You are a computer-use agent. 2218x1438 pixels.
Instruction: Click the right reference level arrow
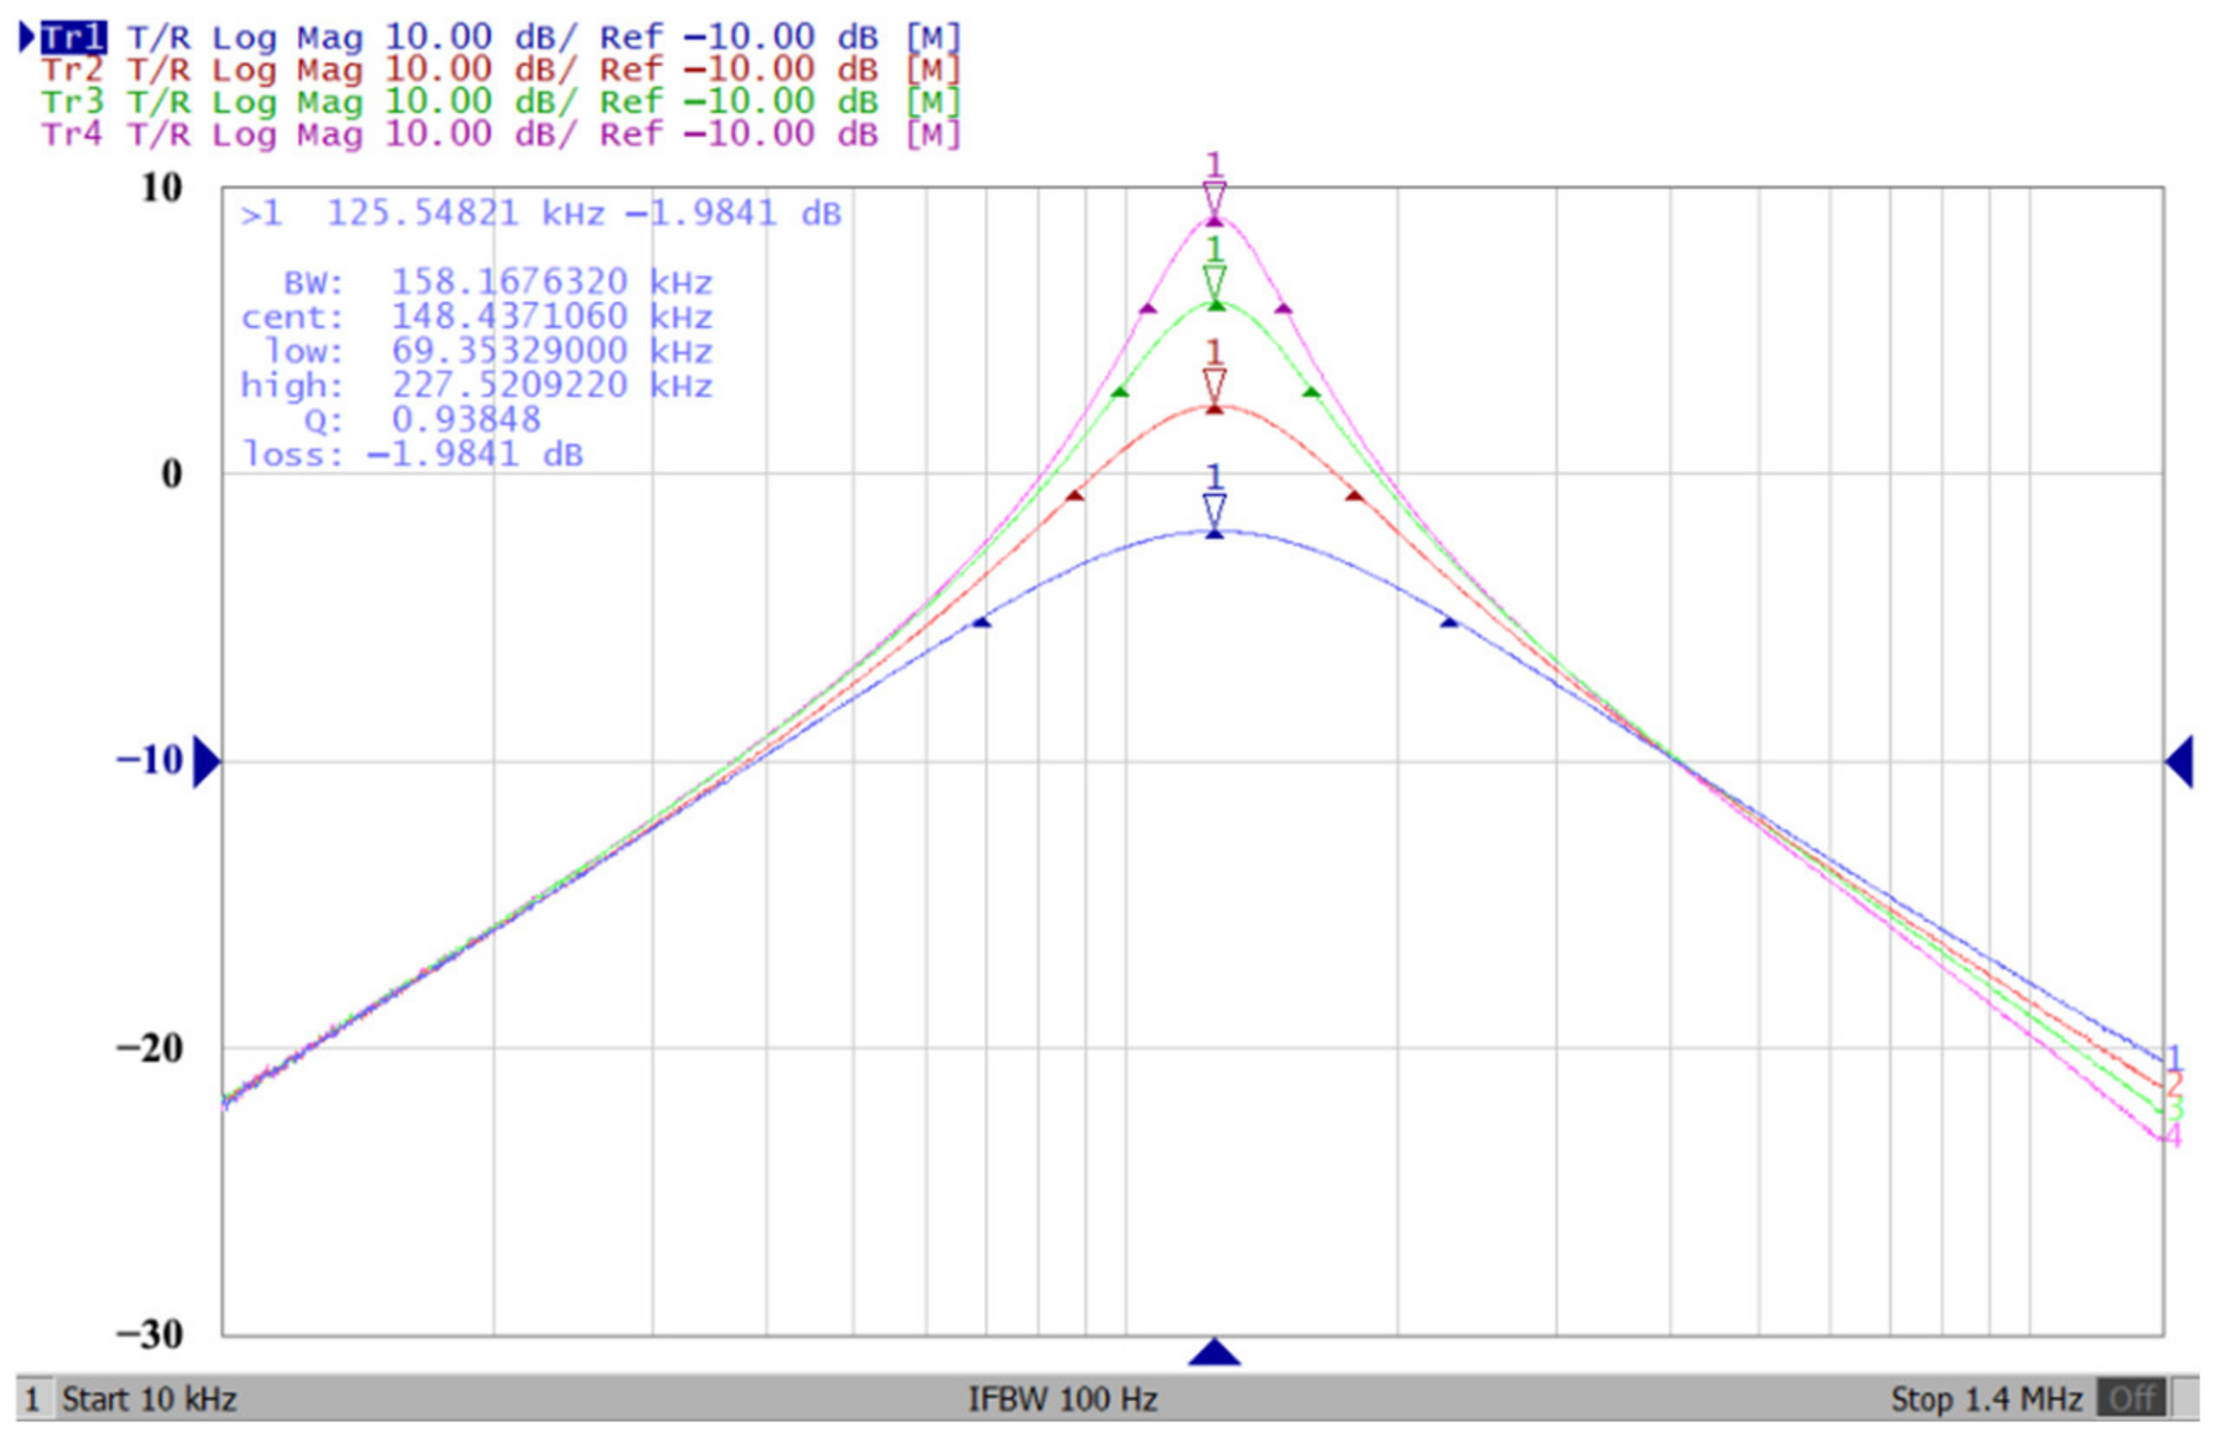tap(2179, 760)
